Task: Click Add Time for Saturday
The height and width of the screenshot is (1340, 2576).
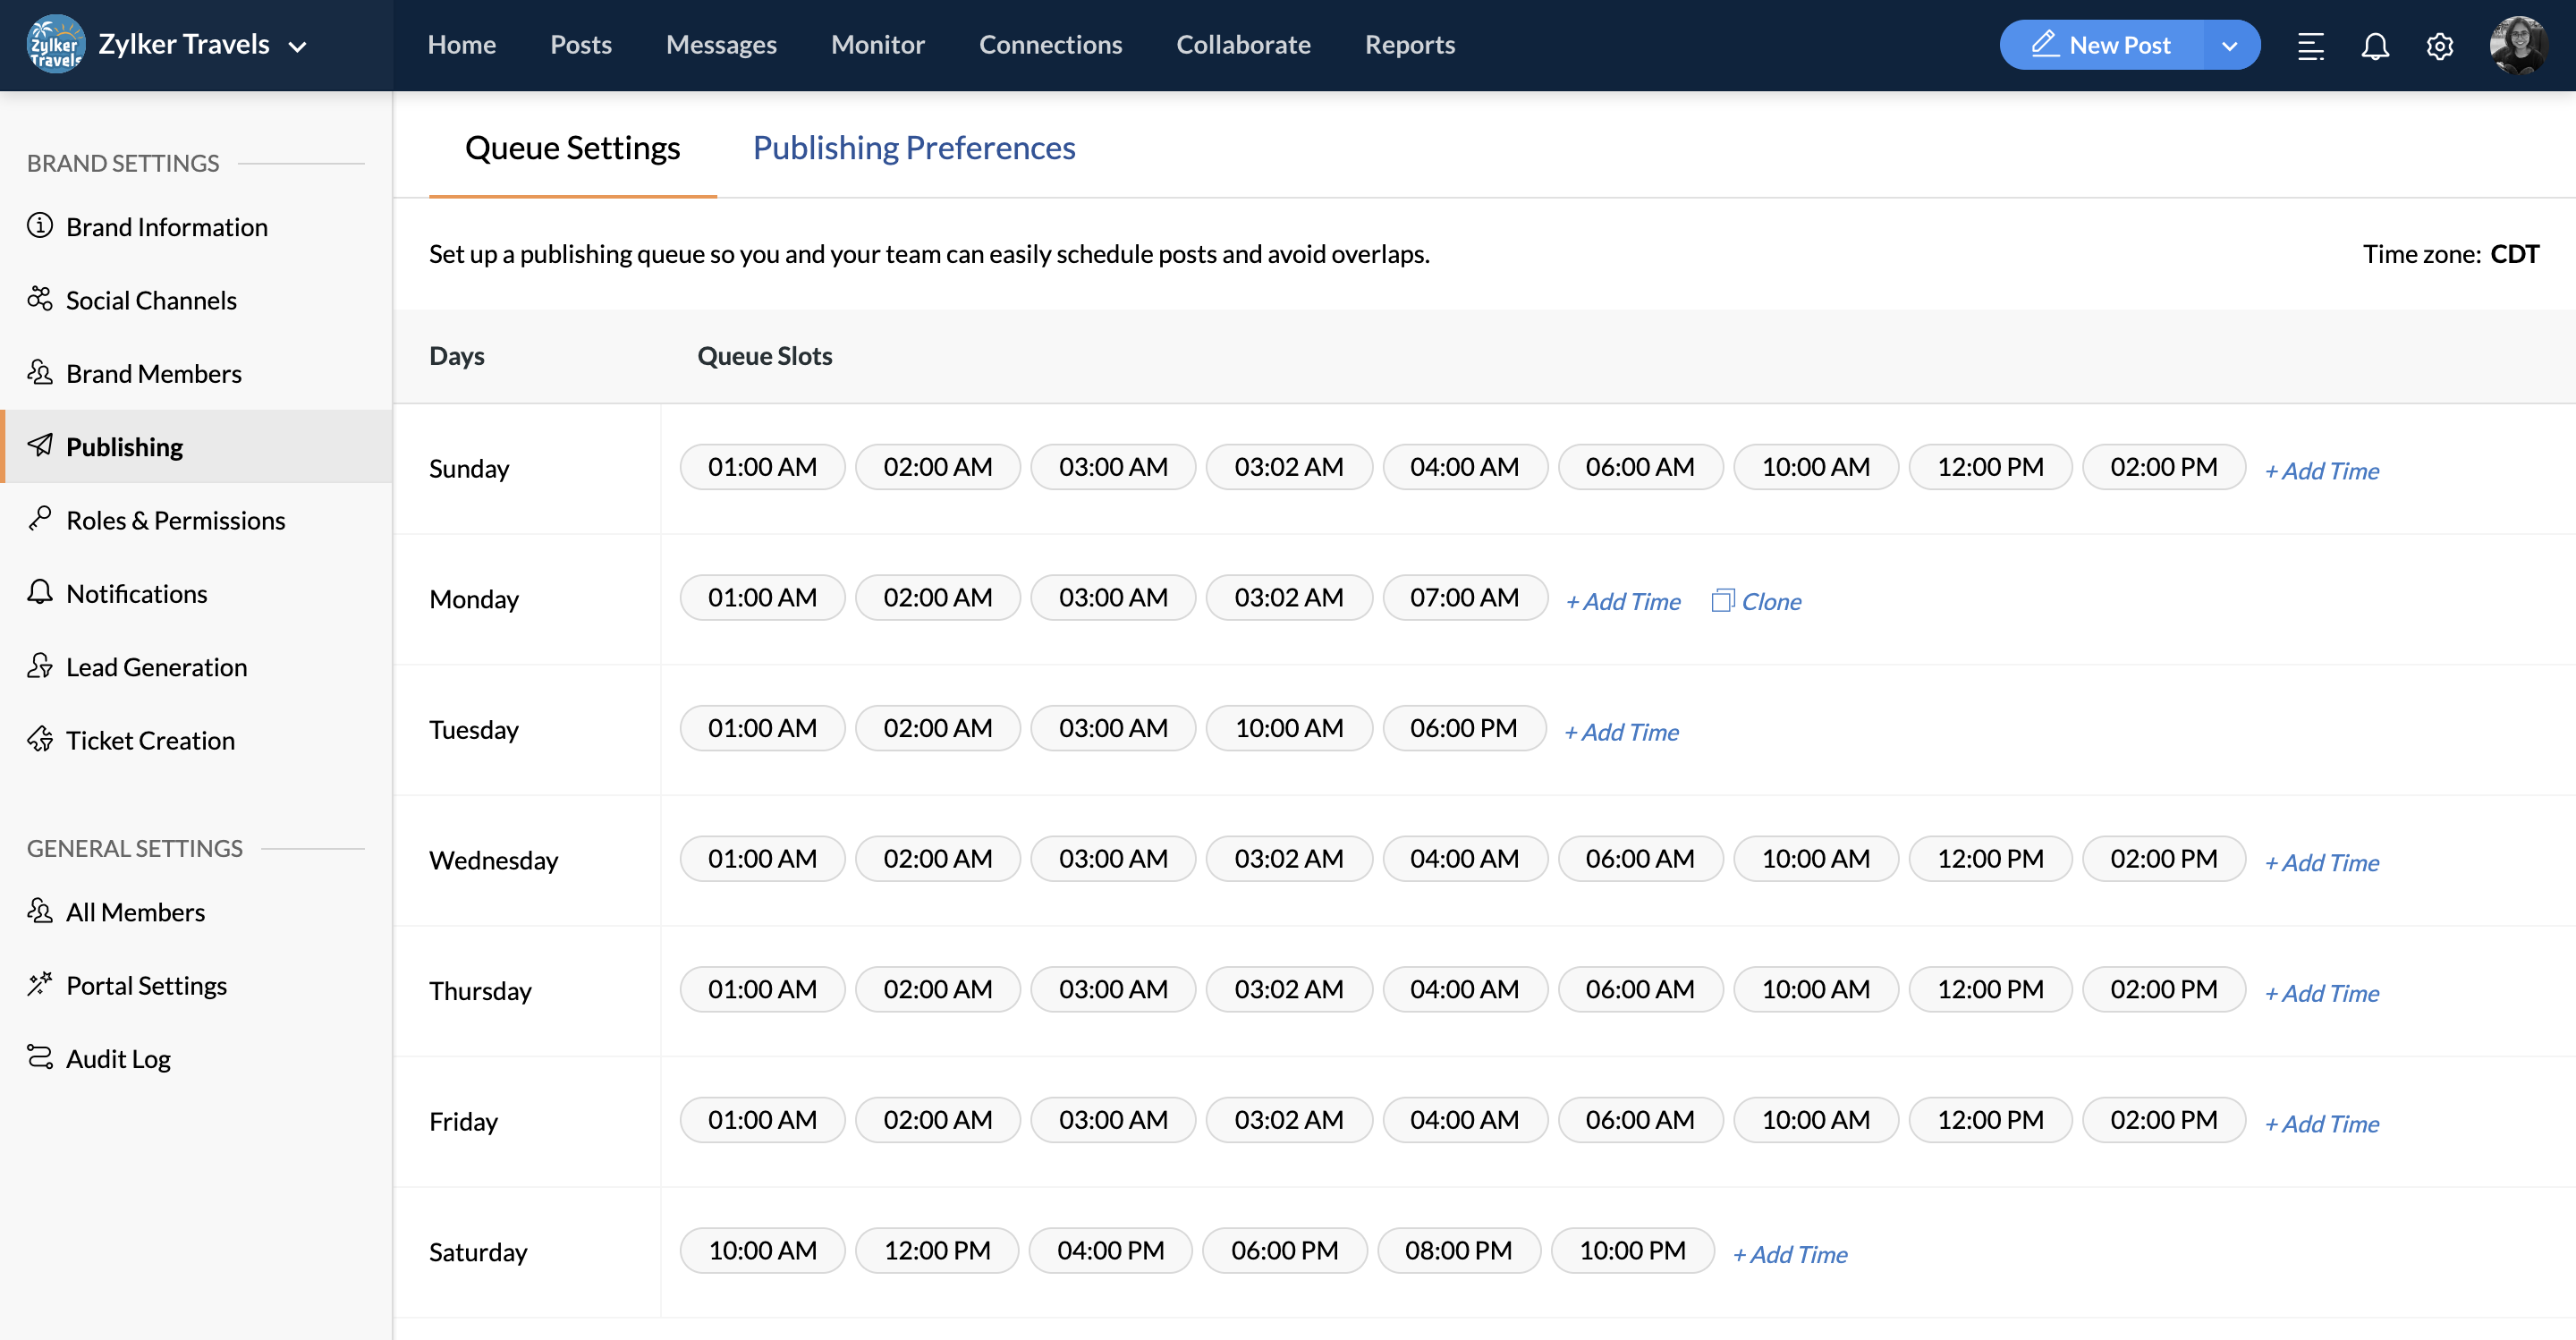Action: coord(1789,1254)
